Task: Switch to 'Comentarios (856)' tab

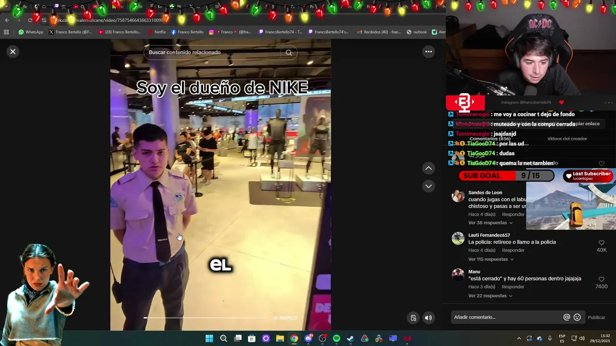Action: click(x=489, y=139)
